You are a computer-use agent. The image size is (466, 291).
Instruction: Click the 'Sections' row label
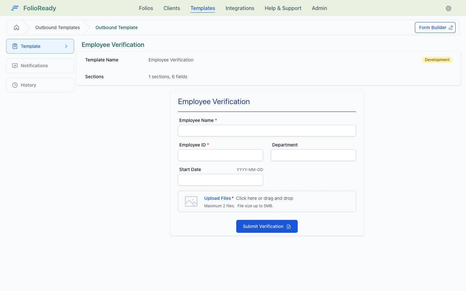click(94, 77)
